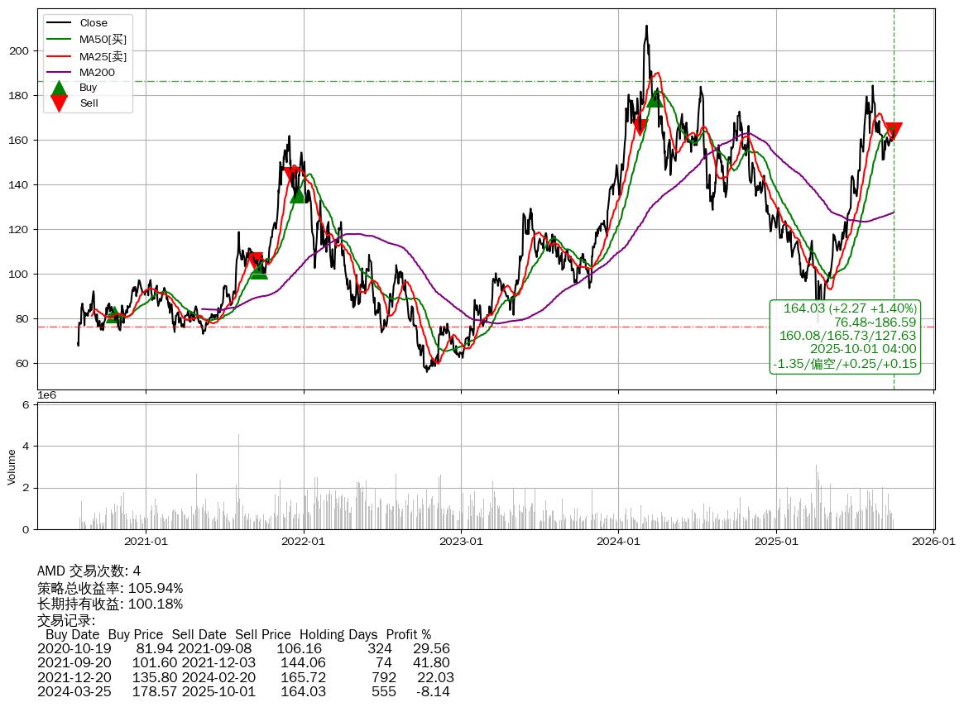Click the green price annotation box
The image size is (964, 707).
845,336
